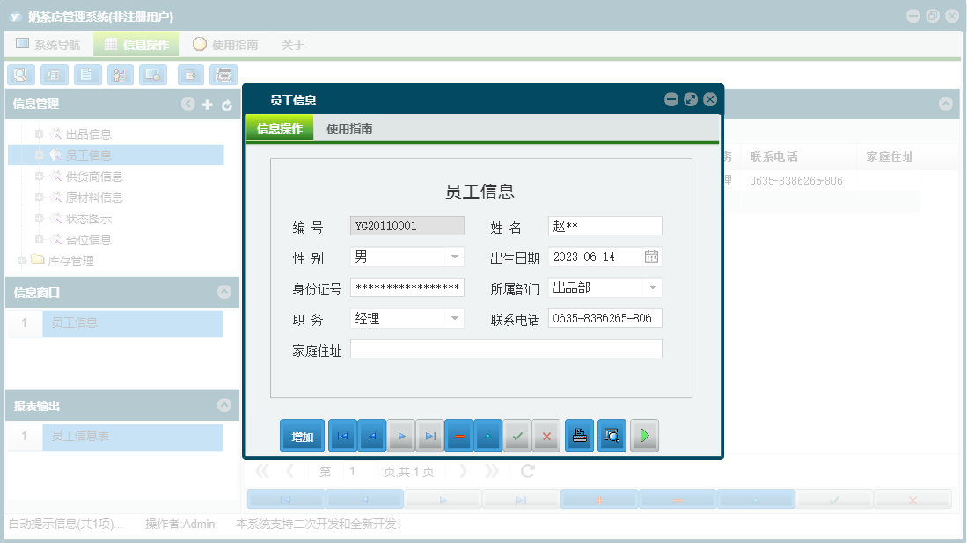This screenshot has width=967, height=543.
Task: Jump to last record with the ▶| icon
Action: coord(429,435)
